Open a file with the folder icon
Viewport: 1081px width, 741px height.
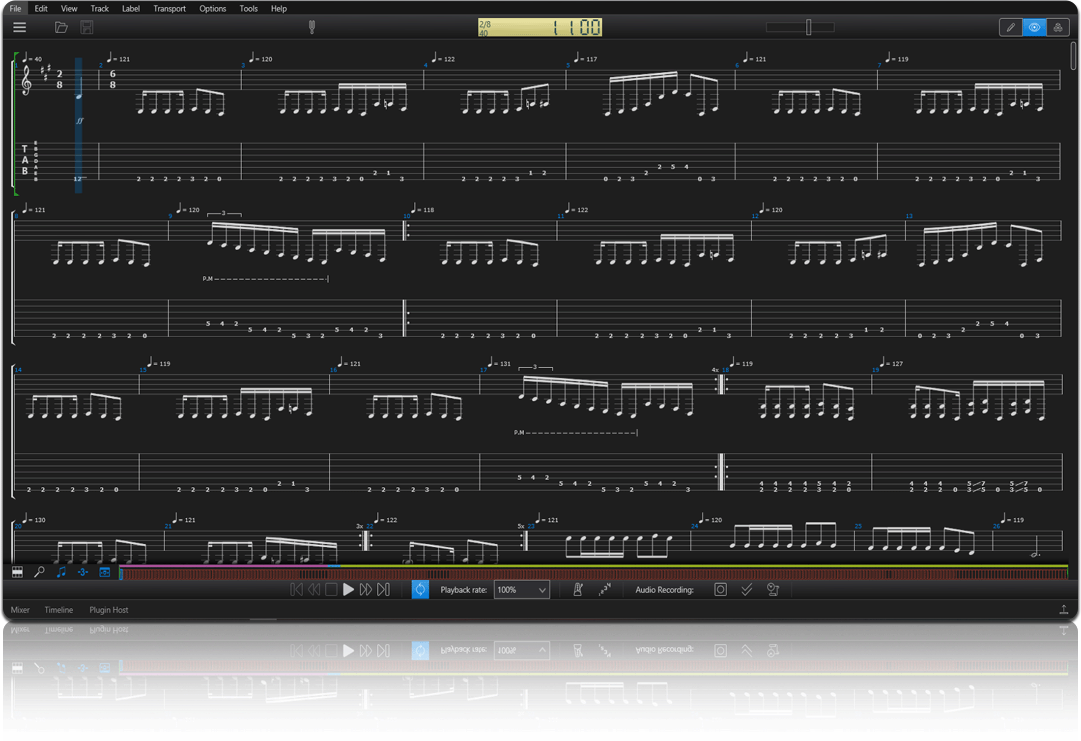[x=60, y=28]
